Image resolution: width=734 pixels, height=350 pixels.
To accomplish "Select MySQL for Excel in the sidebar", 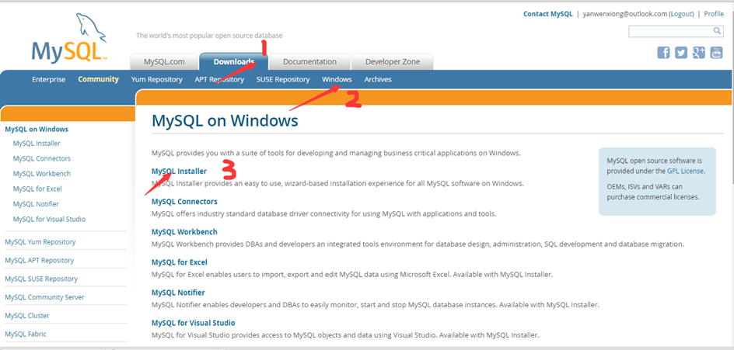I will (37, 189).
